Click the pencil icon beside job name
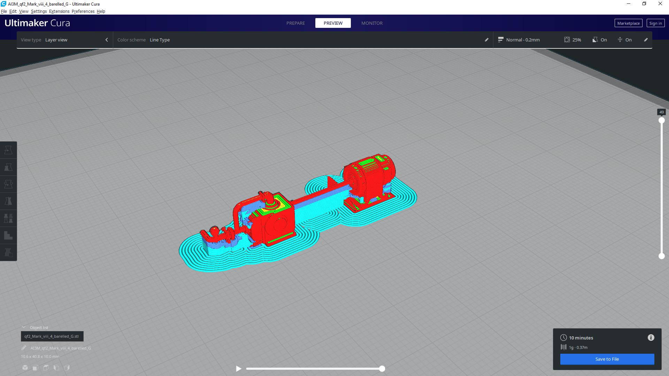 coord(24,348)
